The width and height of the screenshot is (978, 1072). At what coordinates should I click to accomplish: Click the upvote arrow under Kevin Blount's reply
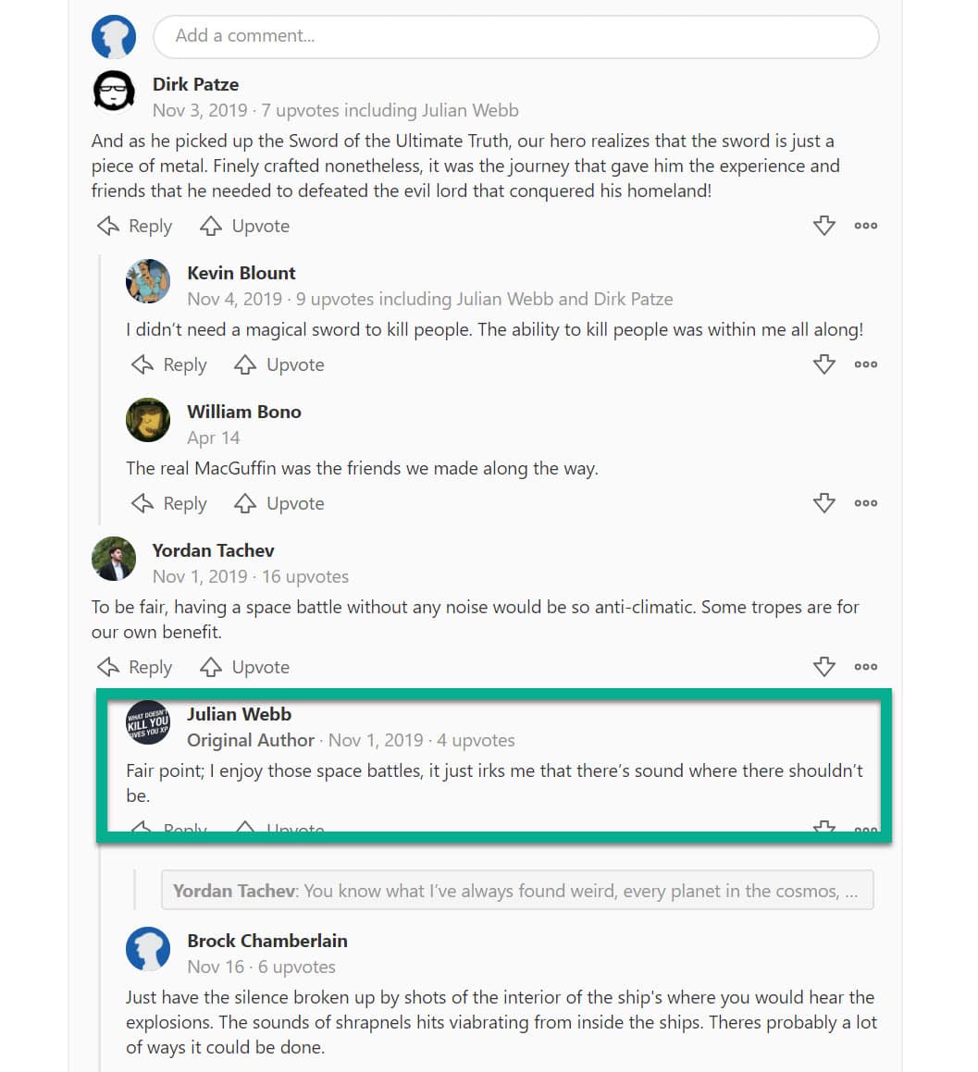(x=245, y=364)
